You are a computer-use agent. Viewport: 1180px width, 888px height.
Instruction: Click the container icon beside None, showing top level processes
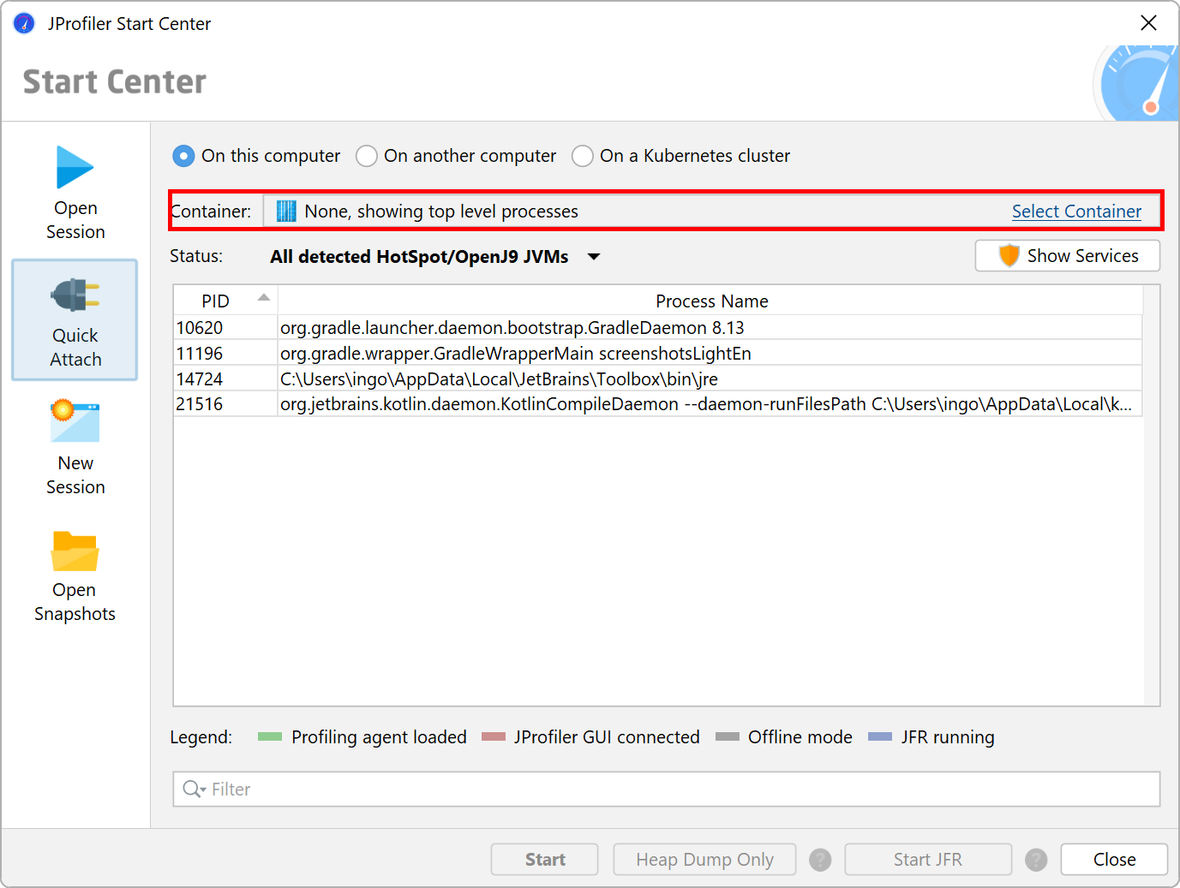click(x=286, y=212)
